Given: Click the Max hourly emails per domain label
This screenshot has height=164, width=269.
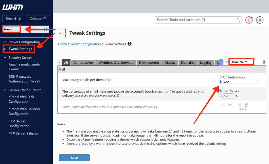Looking at the screenshot, I should (x=85, y=80).
